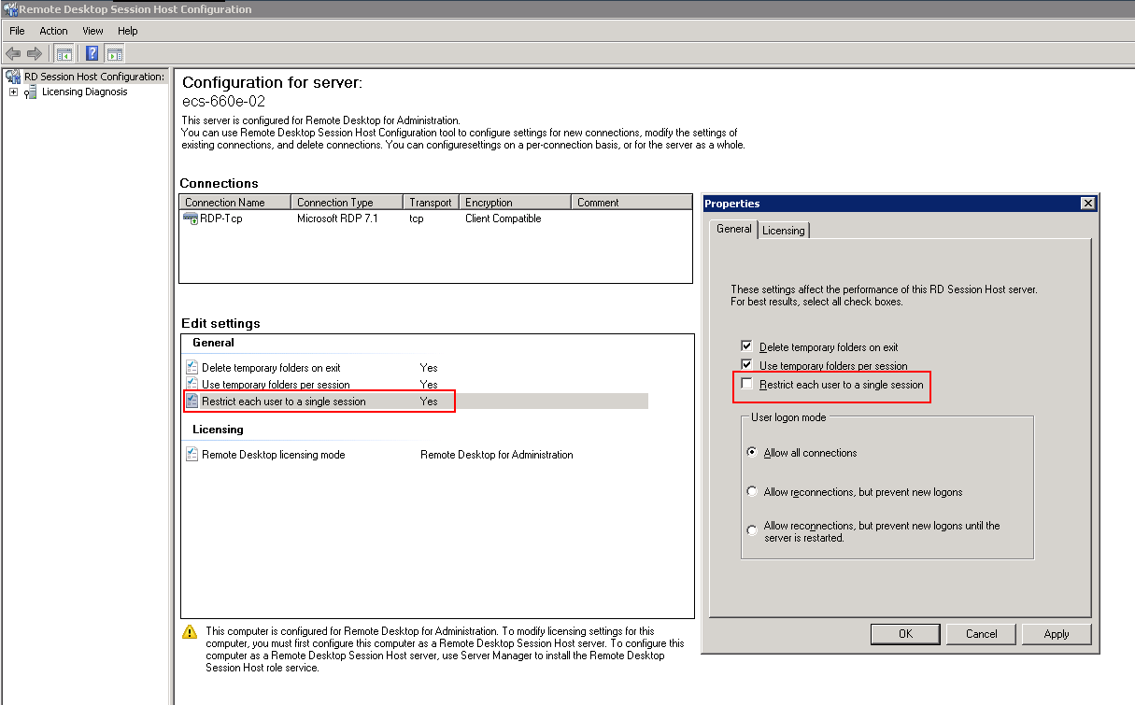Screen dimensions: 1135x705
Task: Click the RD Session Host Configuration root node icon
Action: click(x=13, y=77)
